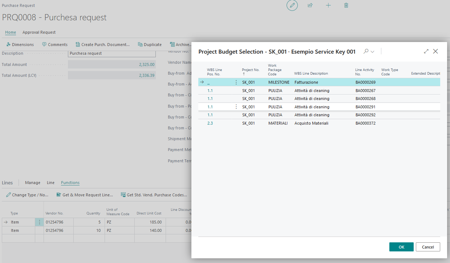Screen dimensions: 450x263
Task: Click the Work Package Code column header
Action: [275, 70]
